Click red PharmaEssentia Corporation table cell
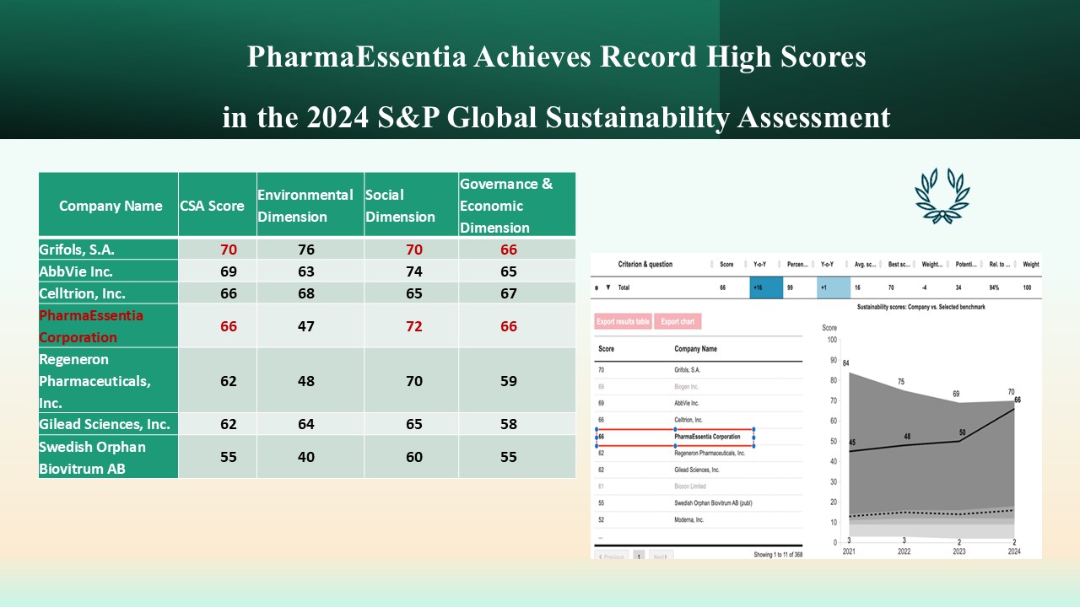 click(x=109, y=326)
